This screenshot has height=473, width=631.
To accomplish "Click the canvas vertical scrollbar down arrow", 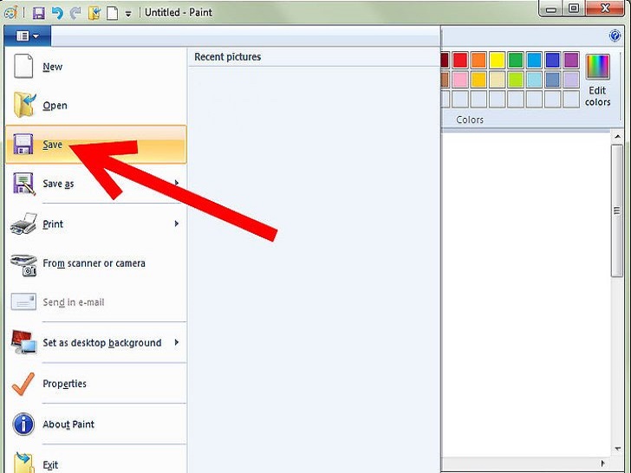I will pos(617,449).
